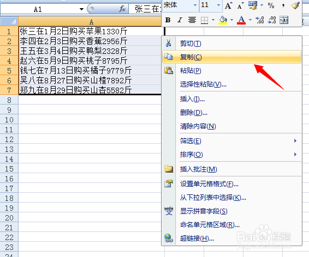Viewport: 309px width, 257px height.
Task: Open the font size dropdown 11
Action: tap(218, 5)
